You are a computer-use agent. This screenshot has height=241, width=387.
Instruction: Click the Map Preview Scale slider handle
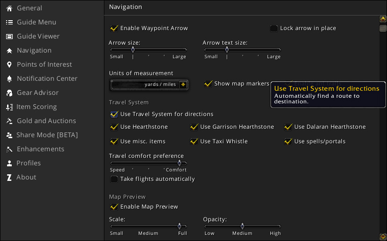point(180,226)
